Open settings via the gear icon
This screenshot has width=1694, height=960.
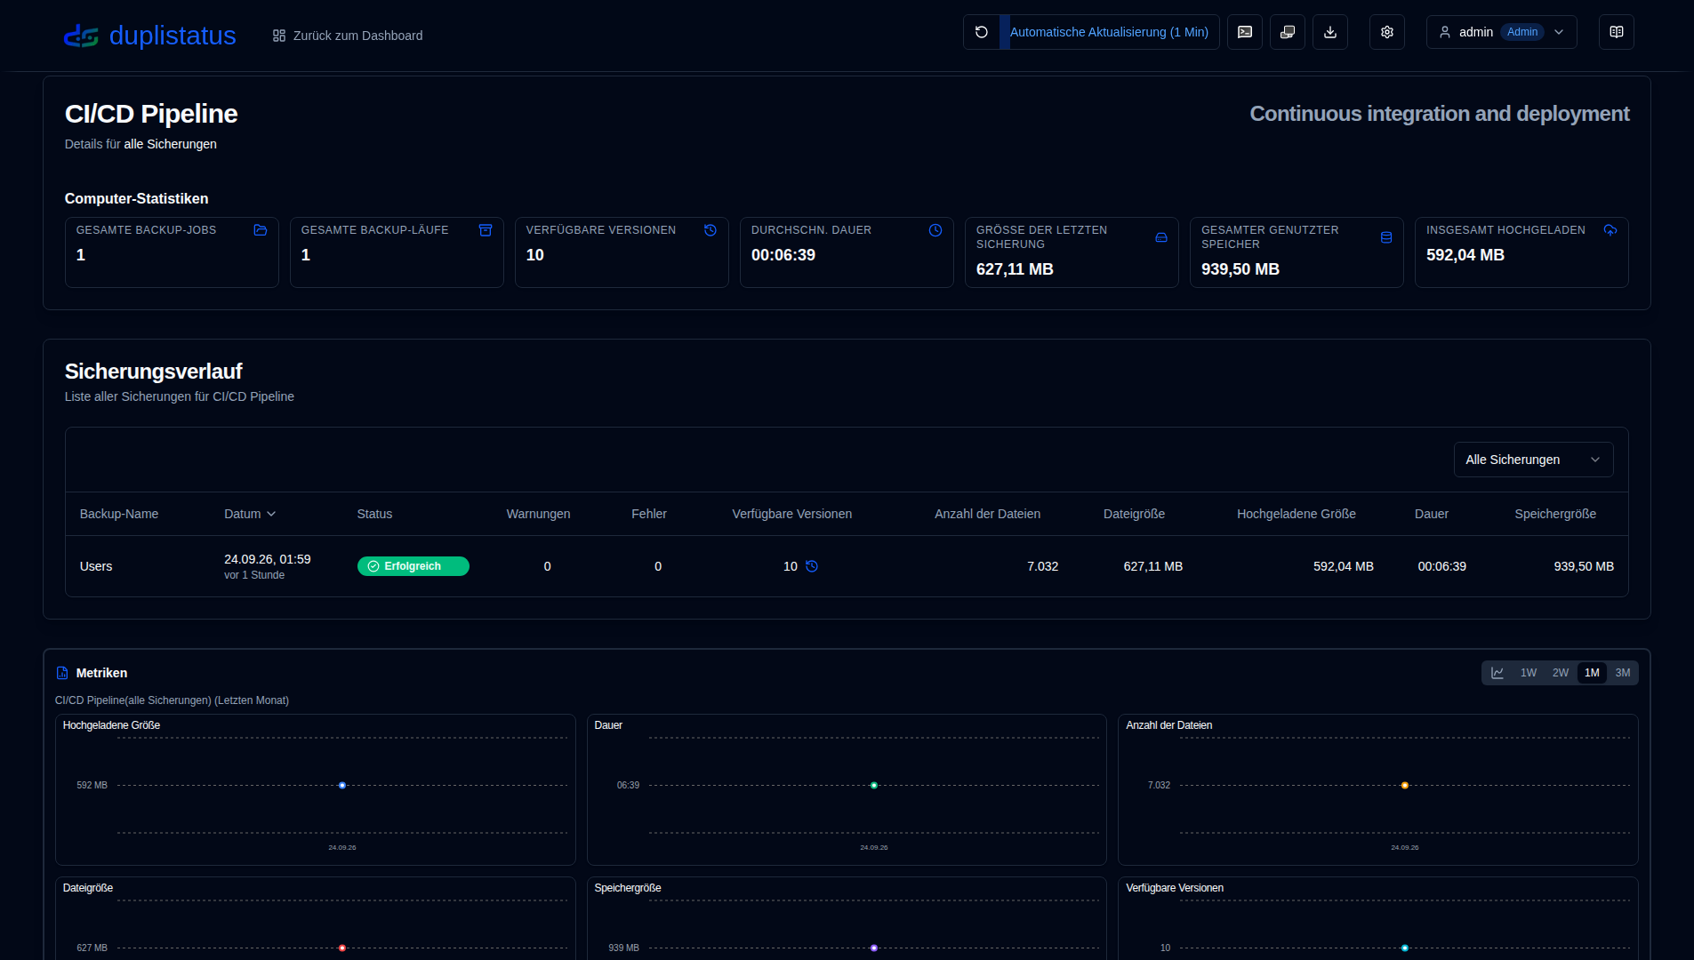pyautogui.click(x=1387, y=32)
